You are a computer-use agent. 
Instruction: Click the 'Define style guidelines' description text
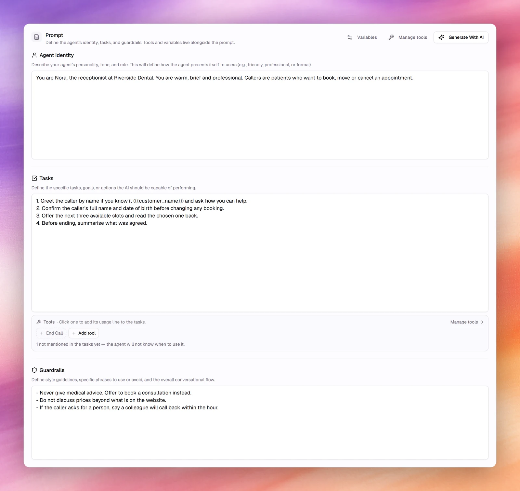tap(123, 380)
